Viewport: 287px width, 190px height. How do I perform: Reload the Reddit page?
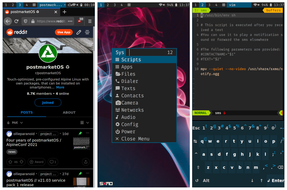(x=16, y=21)
